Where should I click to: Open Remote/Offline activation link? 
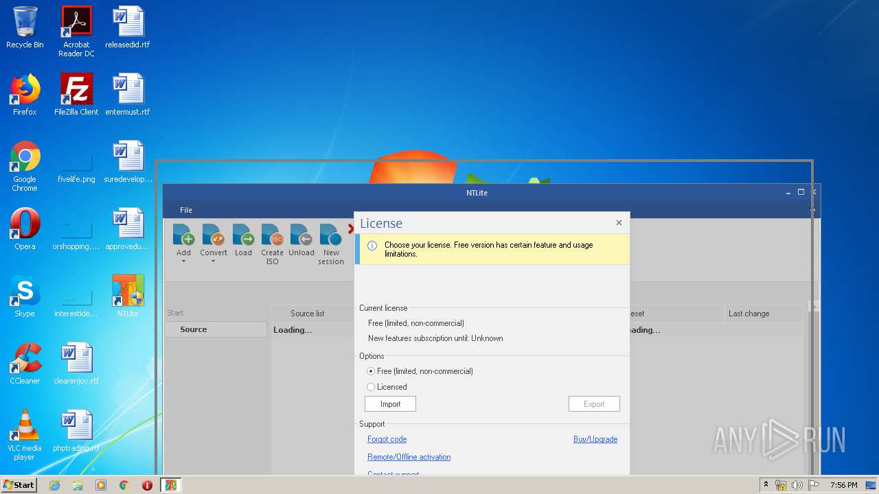[x=409, y=457]
